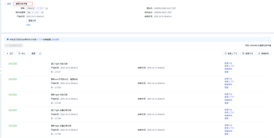Click the task title 删除 light 全量迁移任务
Image resolution: width=274 pixels, height=138 pixels.
point(61,126)
